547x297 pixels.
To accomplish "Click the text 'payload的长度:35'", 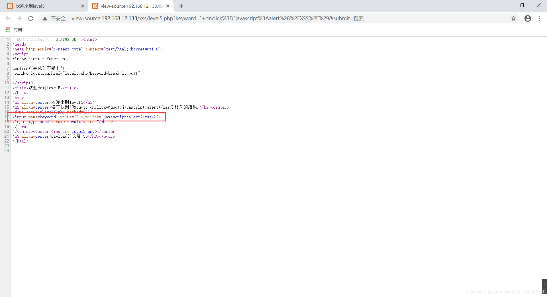I will click(70, 137).
